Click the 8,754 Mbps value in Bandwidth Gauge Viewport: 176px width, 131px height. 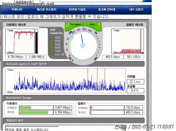tap(63, 112)
